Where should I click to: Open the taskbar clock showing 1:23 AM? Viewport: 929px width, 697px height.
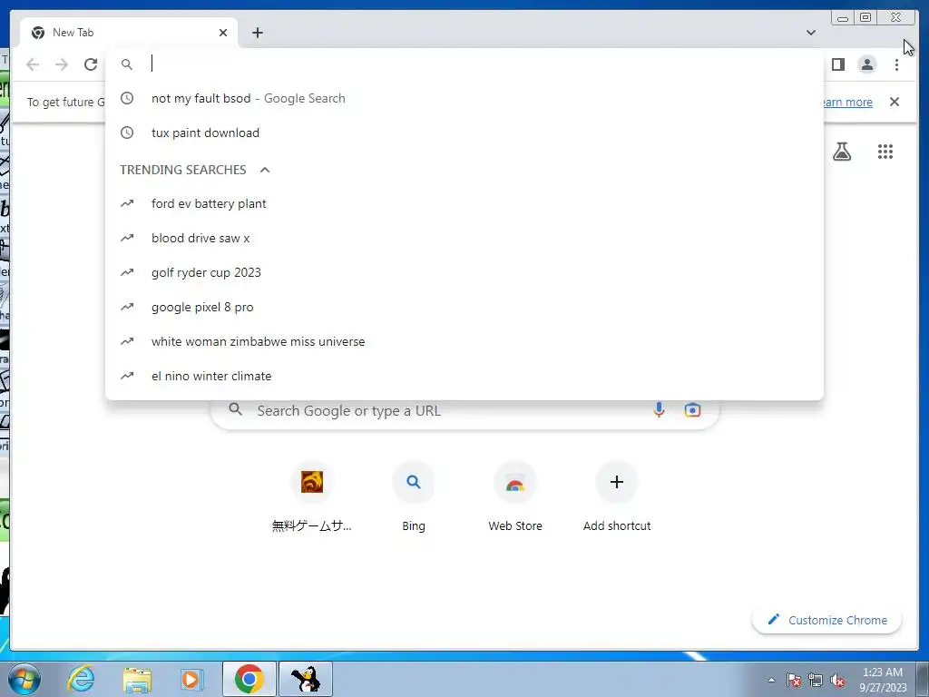click(x=883, y=680)
